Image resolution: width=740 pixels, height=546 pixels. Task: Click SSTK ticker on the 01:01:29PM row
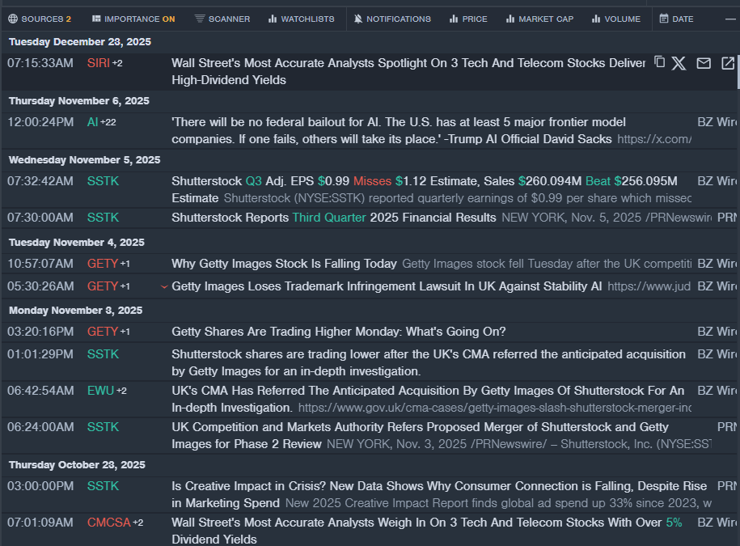103,354
